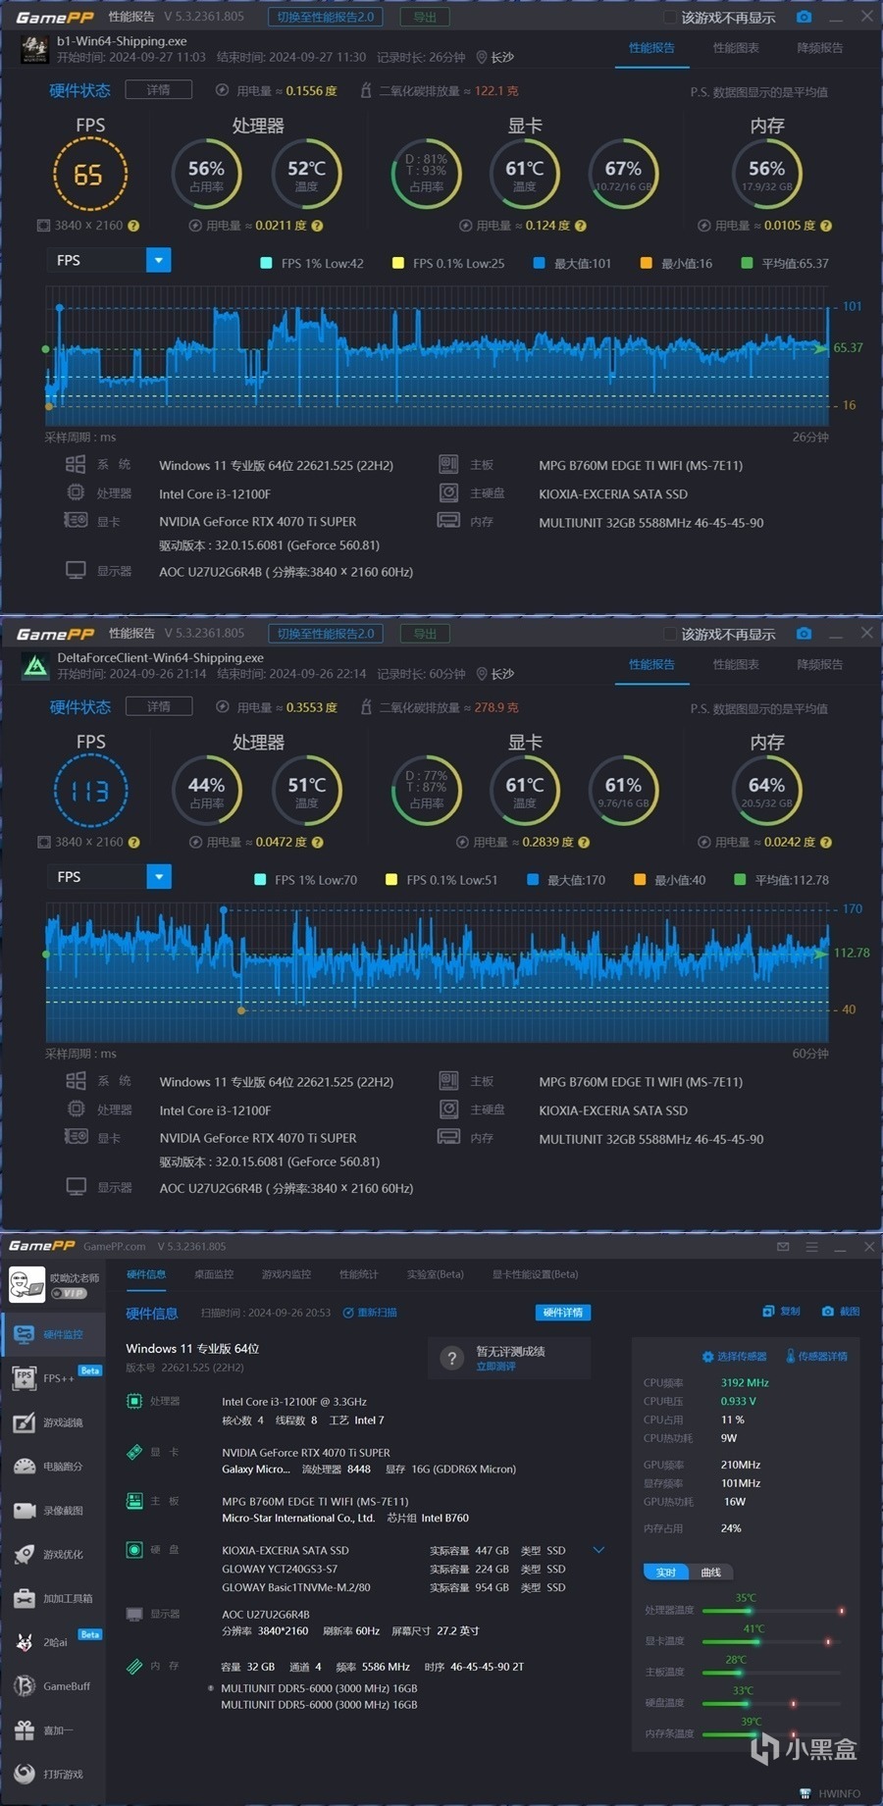Expand 硬盘 list chevron beside KIOXIA SSD
883x1806 pixels.
[598, 1550]
